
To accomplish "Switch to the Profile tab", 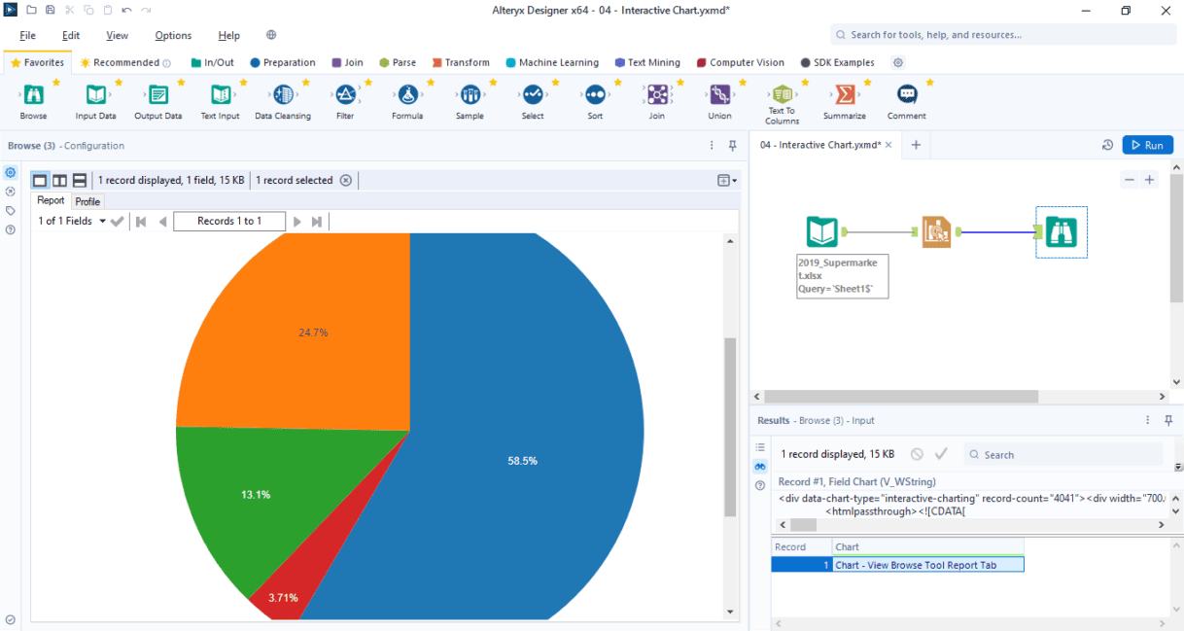I will [87, 200].
